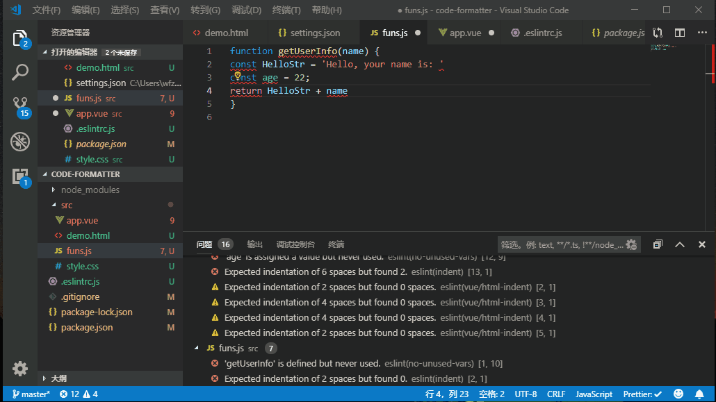Click line number 6 in the gutter
Screen dimensions: 716x402
click(x=209, y=117)
